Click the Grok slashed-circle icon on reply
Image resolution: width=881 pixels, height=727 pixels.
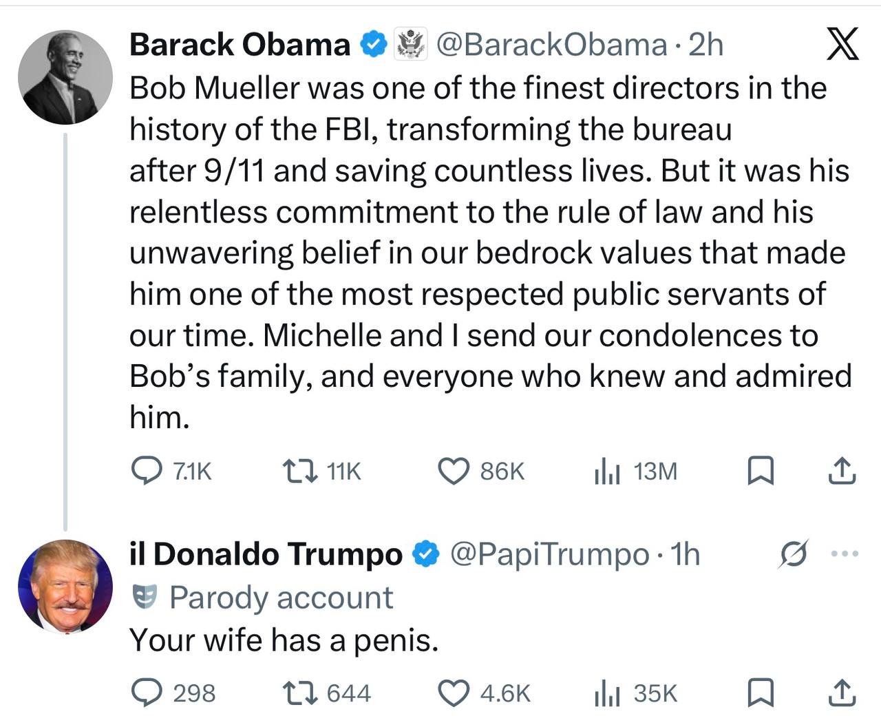(x=792, y=554)
